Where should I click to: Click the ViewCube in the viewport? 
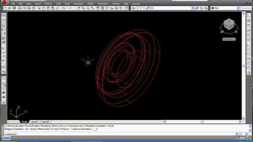229,24
